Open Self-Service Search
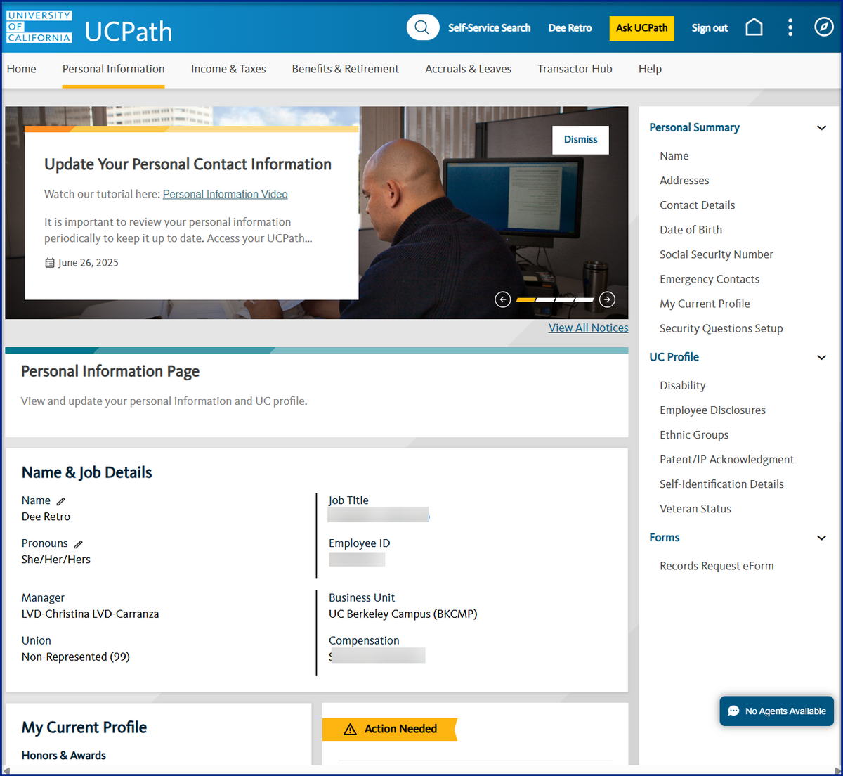Viewport: 843px width, 776px height. tap(490, 28)
